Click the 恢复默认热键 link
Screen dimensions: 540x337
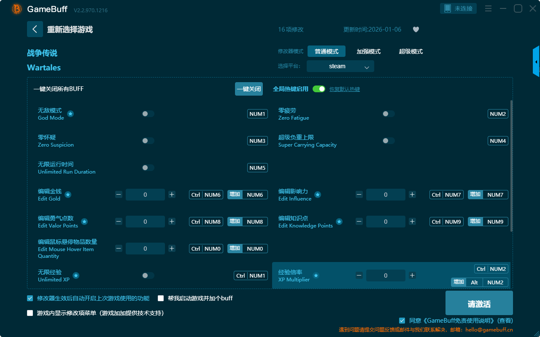pyautogui.click(x=344, y=89)
